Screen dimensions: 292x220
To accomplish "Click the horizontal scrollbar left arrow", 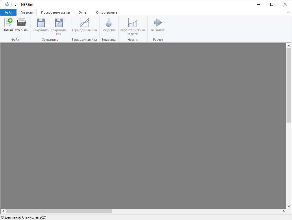I will coord(3,211).
